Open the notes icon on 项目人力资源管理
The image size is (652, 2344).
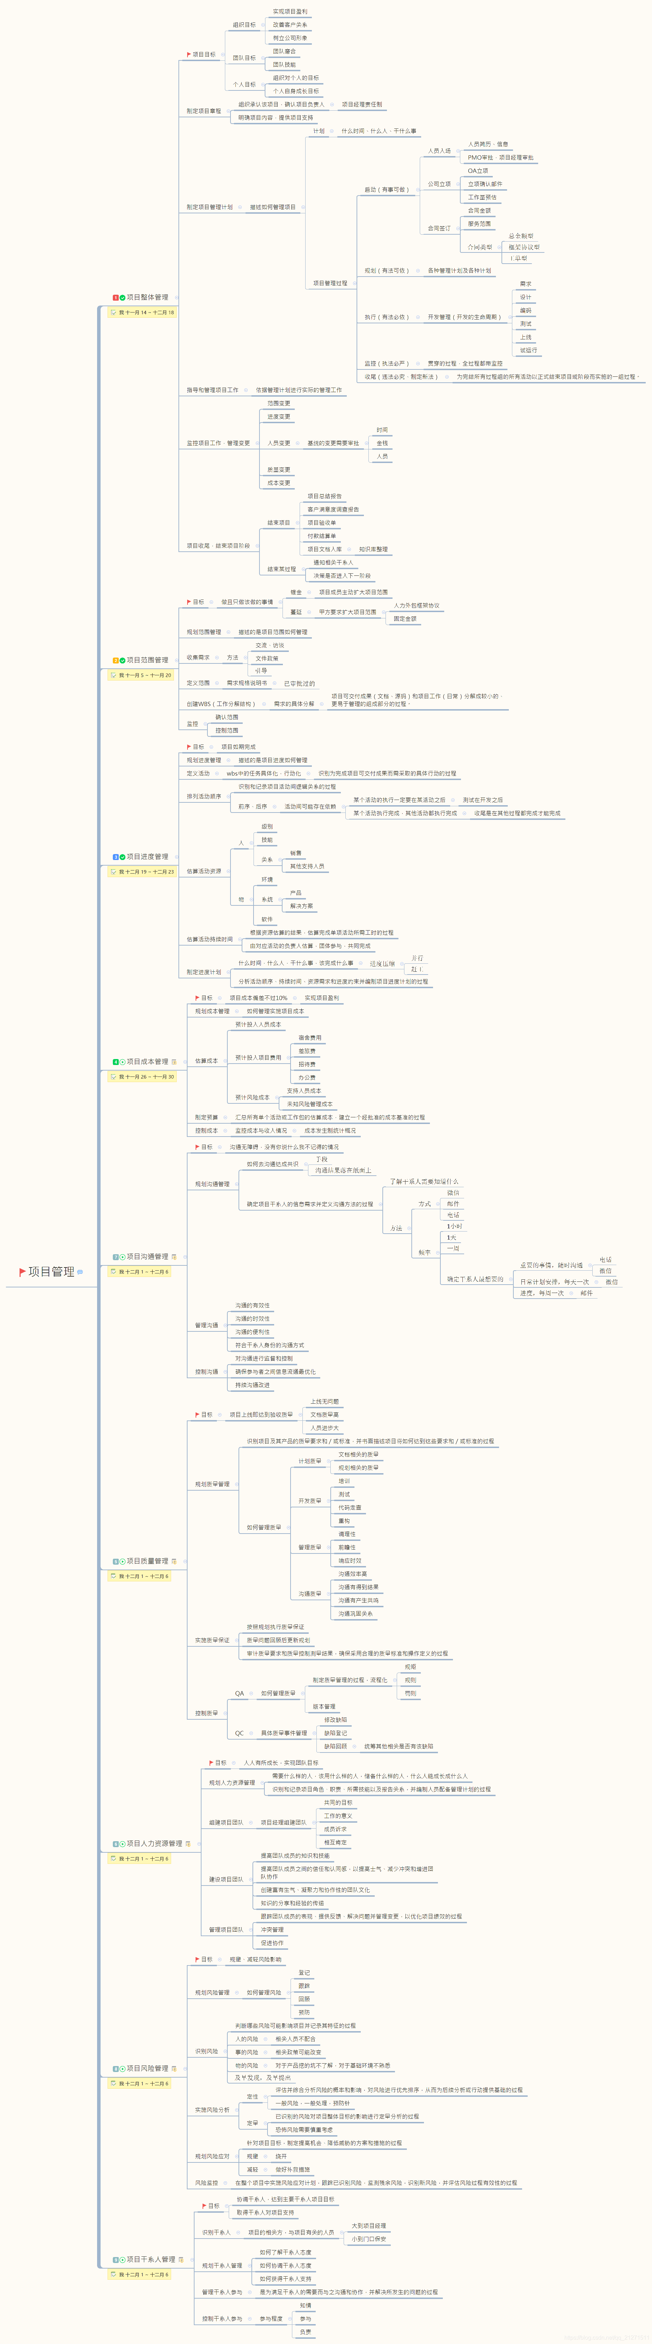pos(189,1844)
